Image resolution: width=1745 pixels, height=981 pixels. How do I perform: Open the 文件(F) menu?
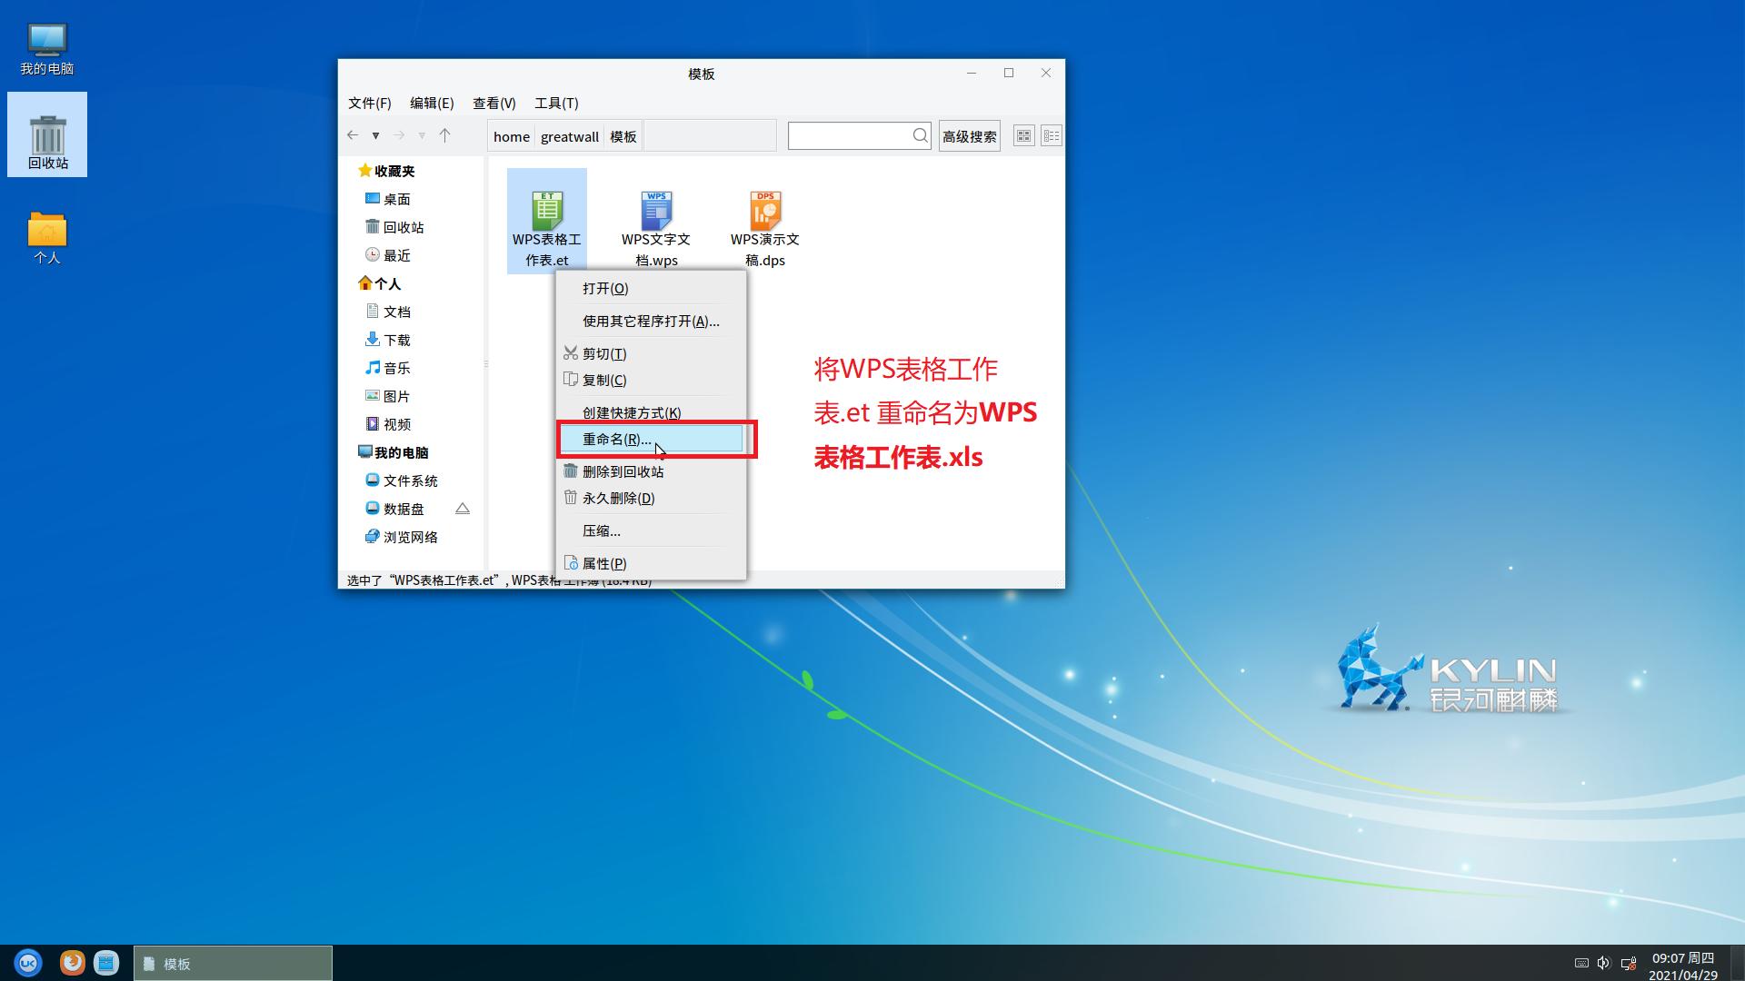coord(369,103)
